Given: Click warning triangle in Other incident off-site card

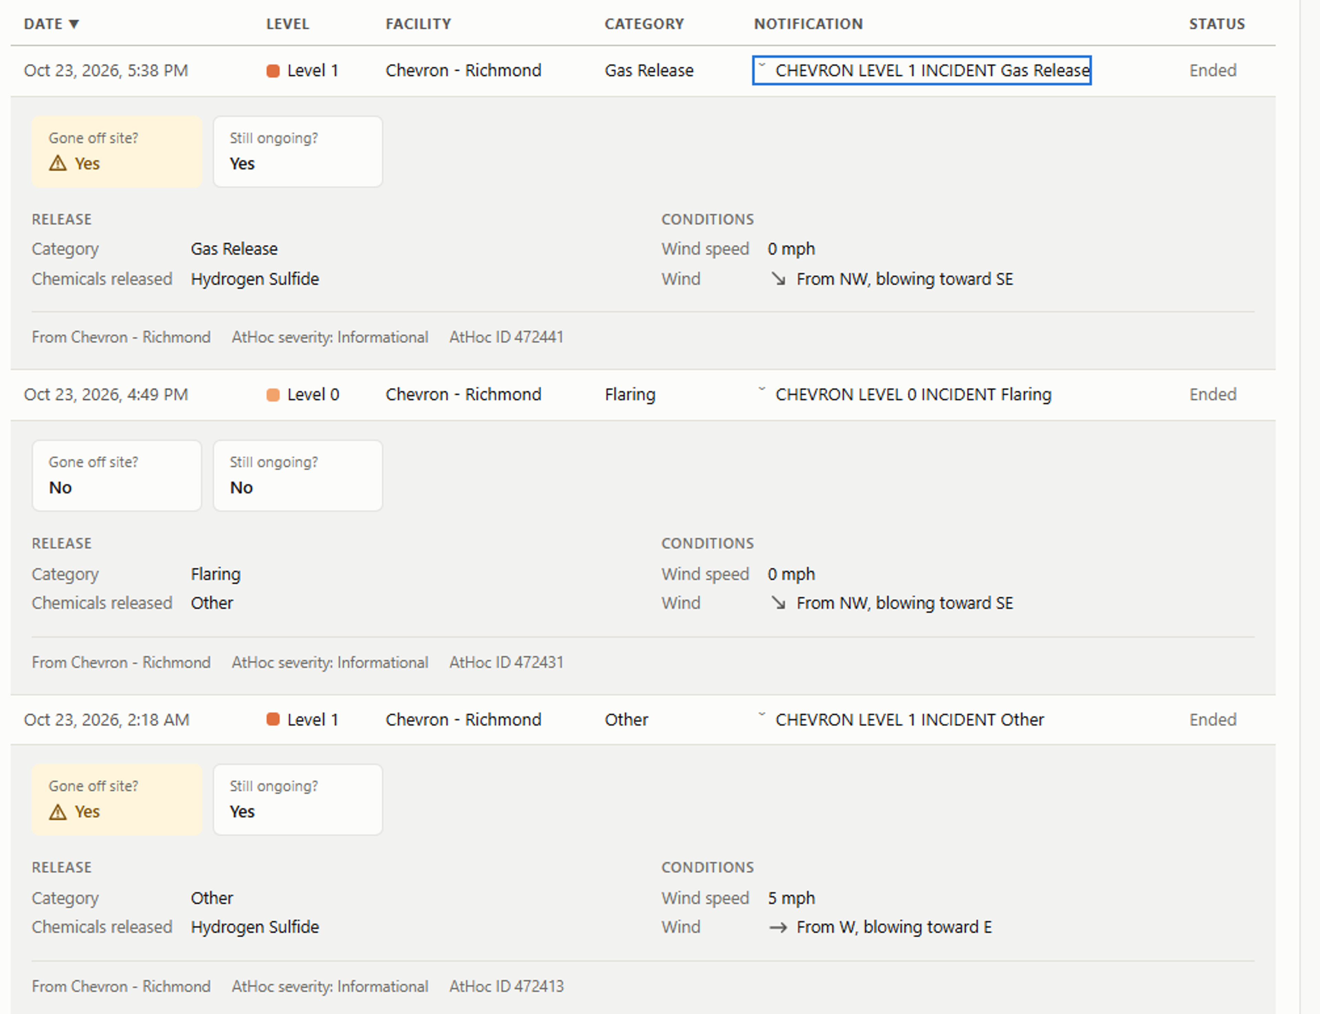Looking at the screenshot, I should (x=58, y=812).
